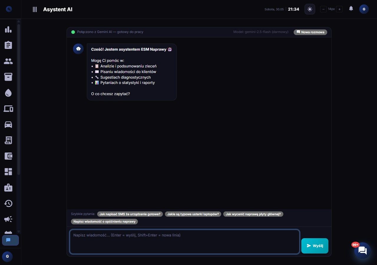Click the Wyślij send button
Screen dimensions: 377x265
[315, 246]
